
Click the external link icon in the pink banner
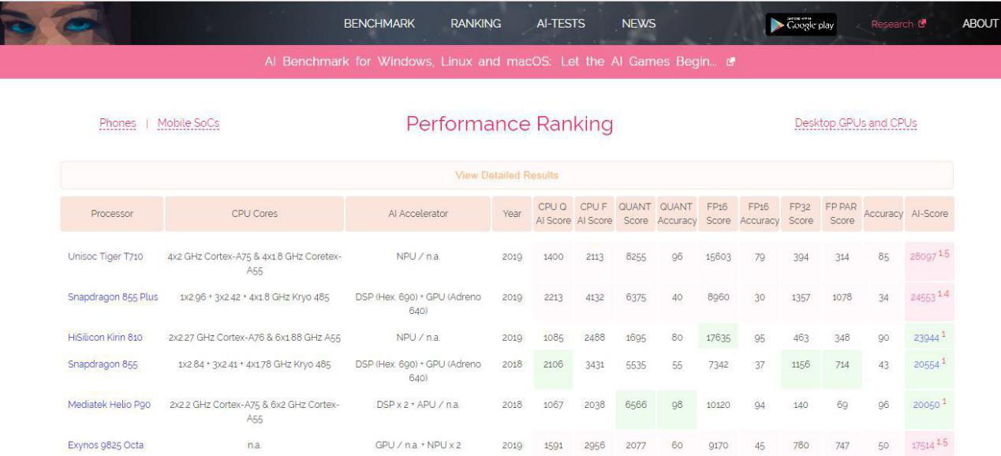730,62
